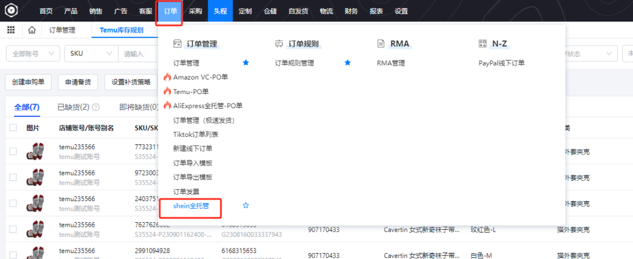This screenshot has height=259, width=633.
Task: Toggle the select-all header checkbox
Action: coord(13,127)
